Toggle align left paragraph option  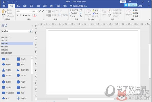click(x=47, y=15)
